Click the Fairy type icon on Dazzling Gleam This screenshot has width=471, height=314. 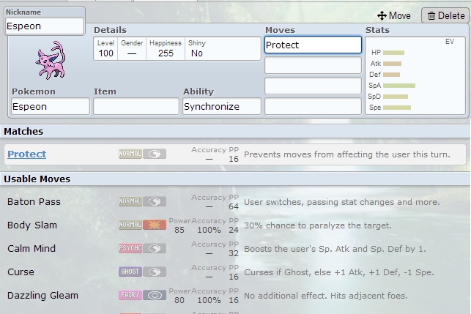[130, 295]
